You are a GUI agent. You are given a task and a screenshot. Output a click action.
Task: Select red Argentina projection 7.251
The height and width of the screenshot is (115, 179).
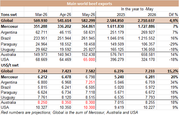(x=90, y=82)
